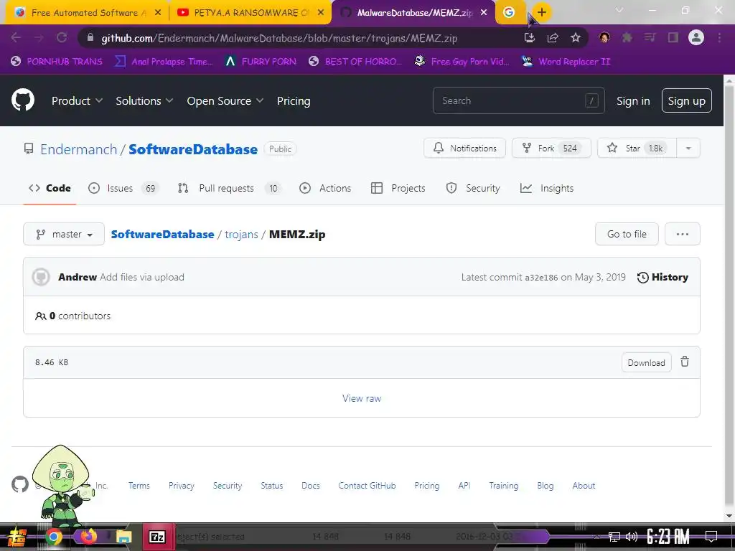Open the Insights tab

[546, 188]
